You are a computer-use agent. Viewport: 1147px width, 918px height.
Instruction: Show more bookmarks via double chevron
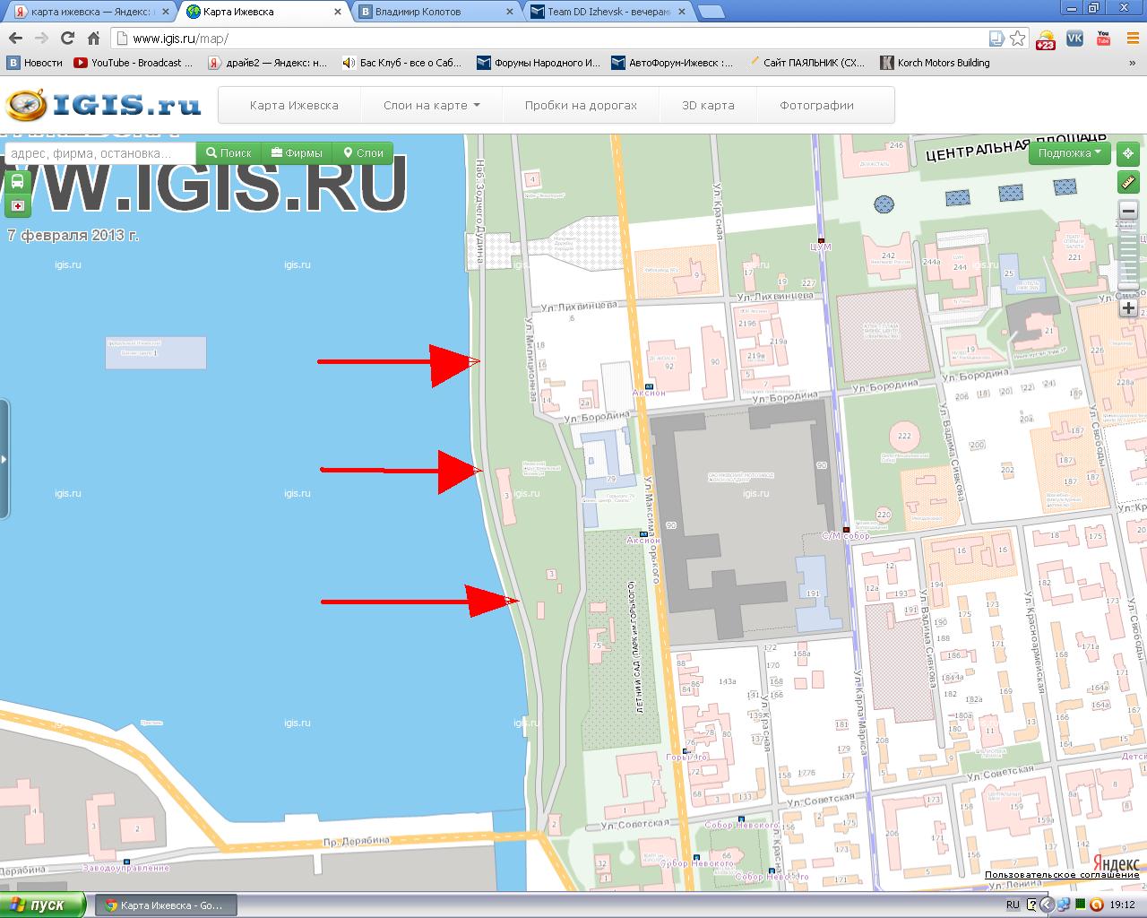pos(1134,63)
